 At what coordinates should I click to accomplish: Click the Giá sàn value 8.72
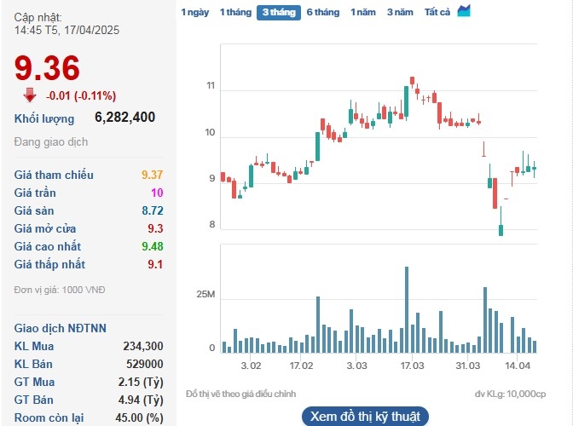click(x=152, y=210)
